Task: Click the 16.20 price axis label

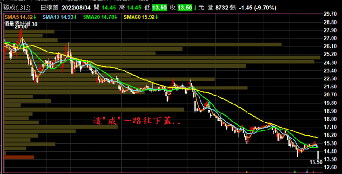Action: [x=331, y=135]
